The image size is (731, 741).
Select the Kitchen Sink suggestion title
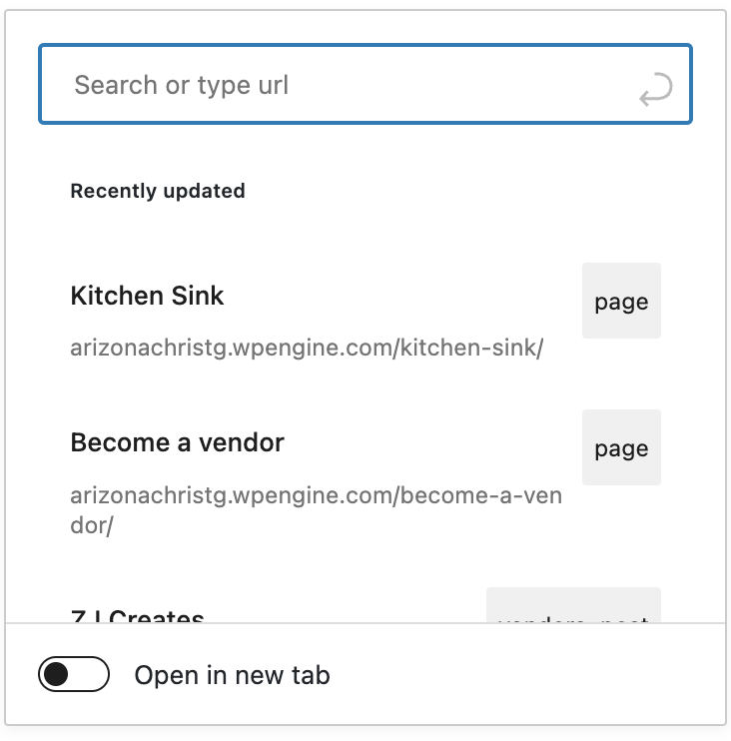tap(147, 296)
